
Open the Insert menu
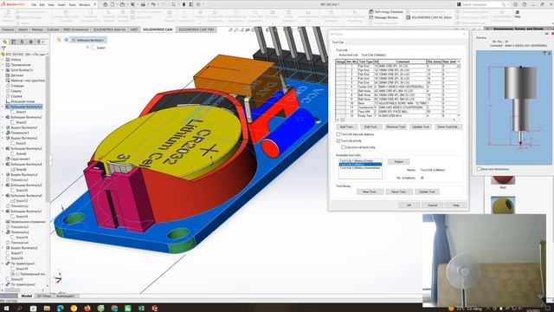click(61, 5)
